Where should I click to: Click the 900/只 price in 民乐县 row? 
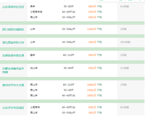click(92, 55)
